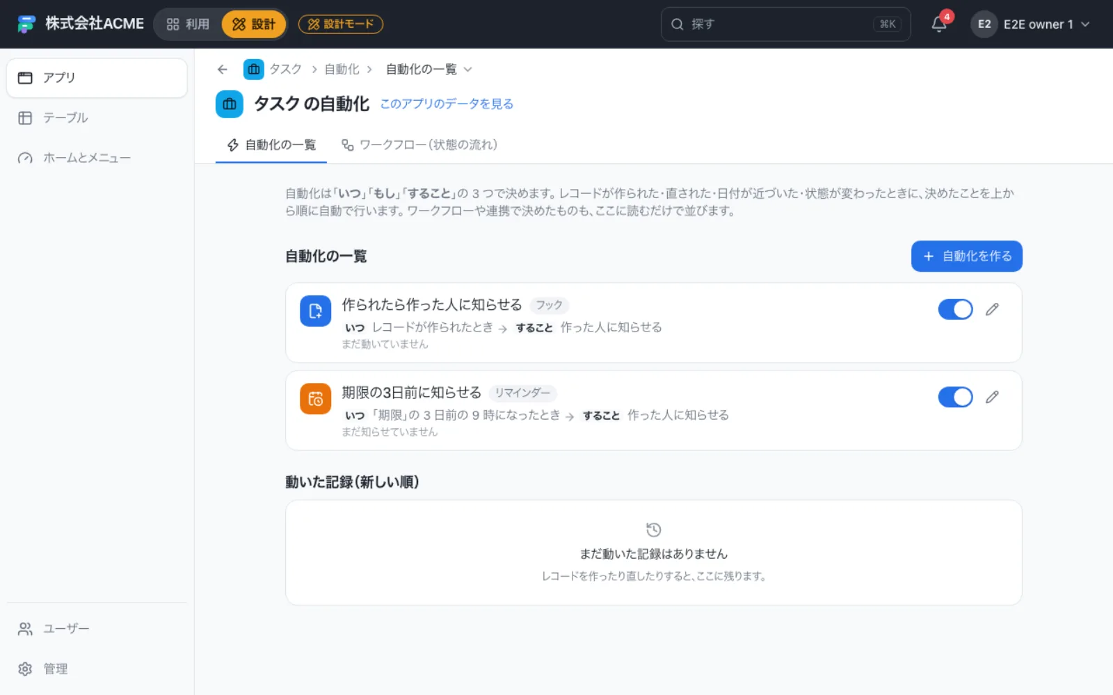1113x695 pixels.
Task: Open 管理 settings in the sidebar
Action: (97, 669)
